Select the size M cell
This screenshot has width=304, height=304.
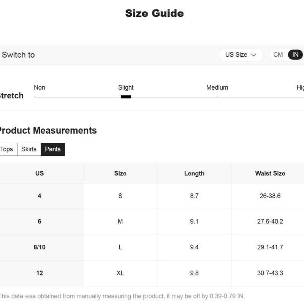click(x=120, y=222)
